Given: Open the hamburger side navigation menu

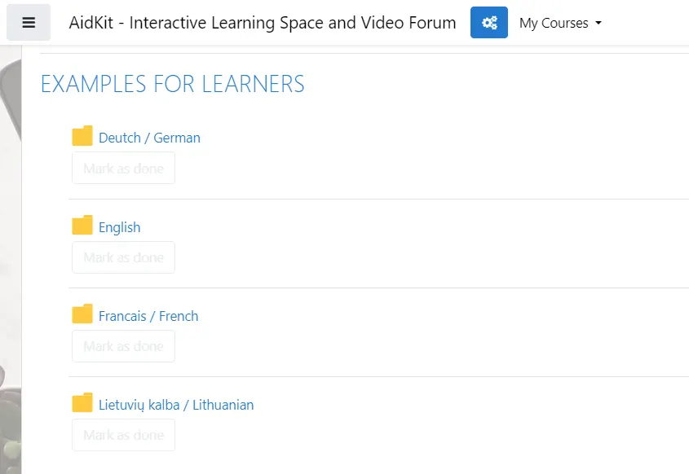Looking at the screenshot, I should 29,22.
